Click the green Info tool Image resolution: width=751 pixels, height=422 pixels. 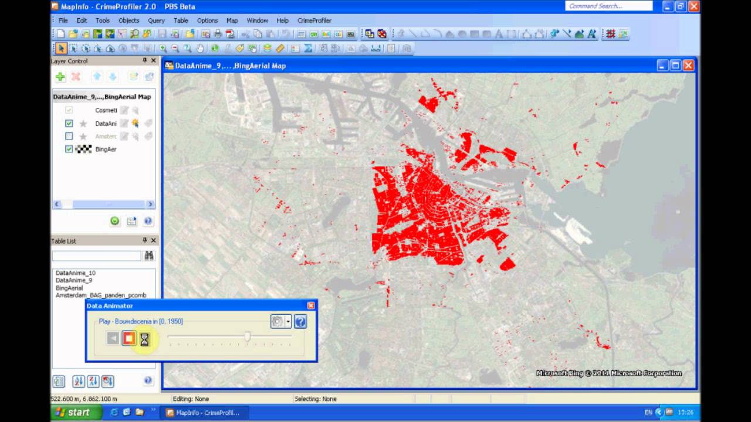(x=215, y=48)
